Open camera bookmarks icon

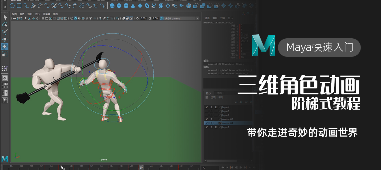26,18
